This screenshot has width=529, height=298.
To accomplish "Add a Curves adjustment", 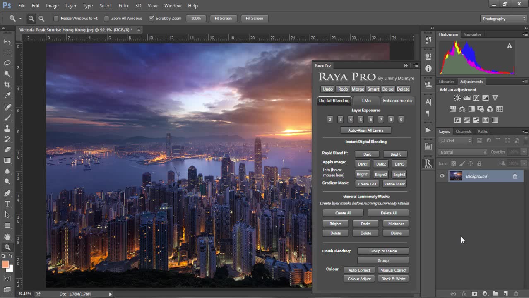I will tap(476, 98).
